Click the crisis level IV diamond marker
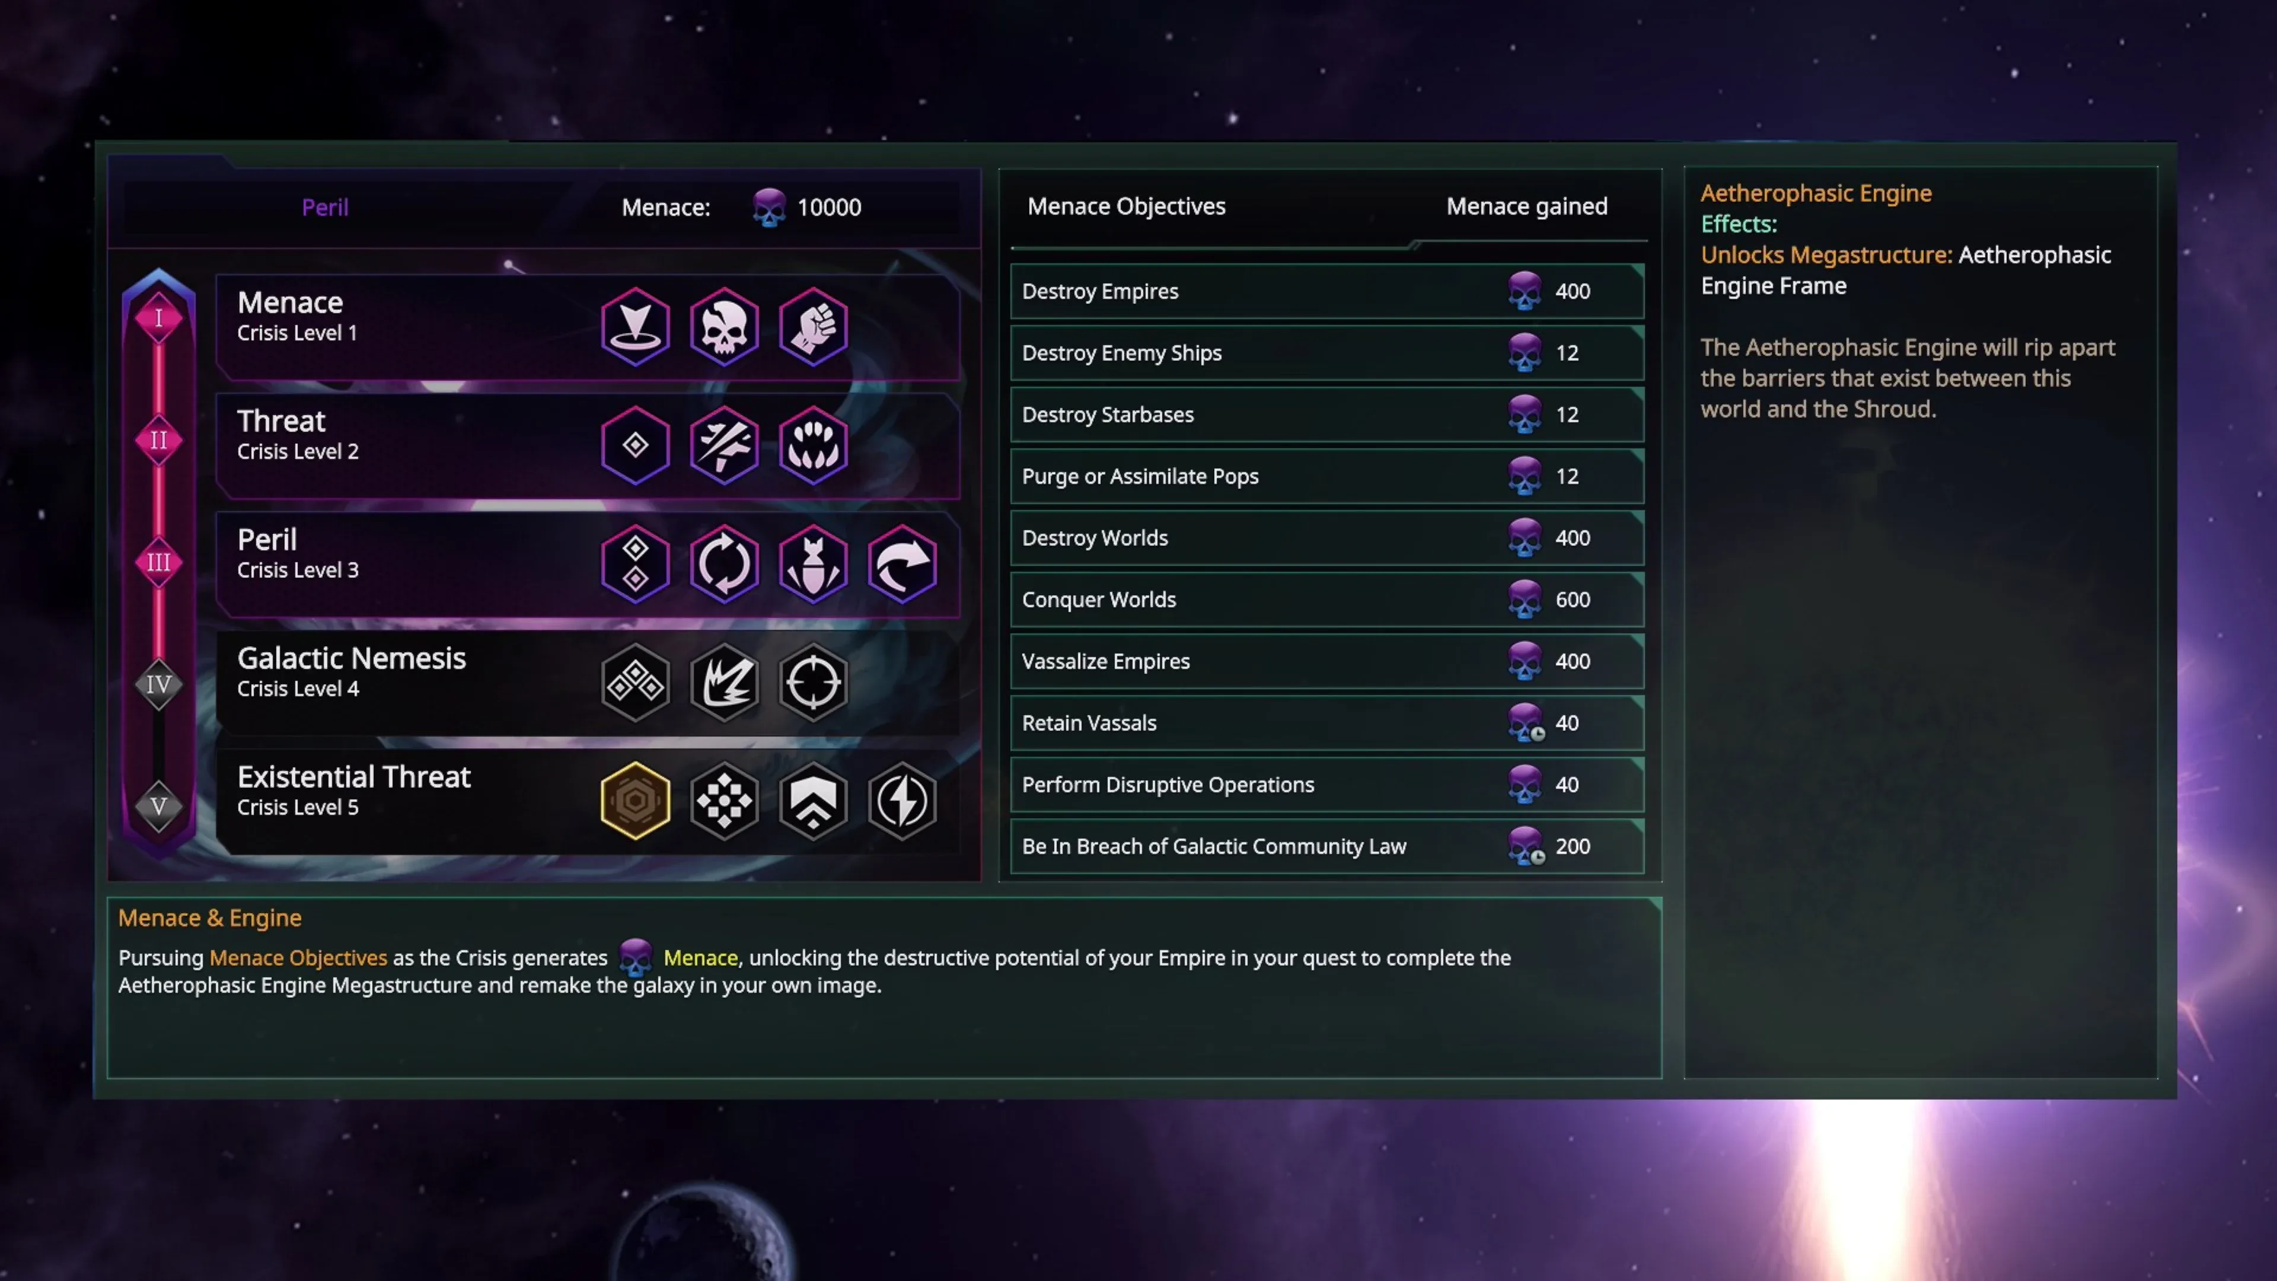The width and height of the screenshot is (2277, 1281). [158, 683]
